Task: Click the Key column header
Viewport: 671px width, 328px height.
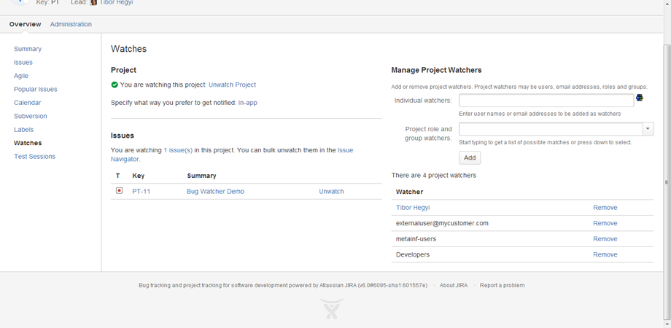Action: coord(139,176)
